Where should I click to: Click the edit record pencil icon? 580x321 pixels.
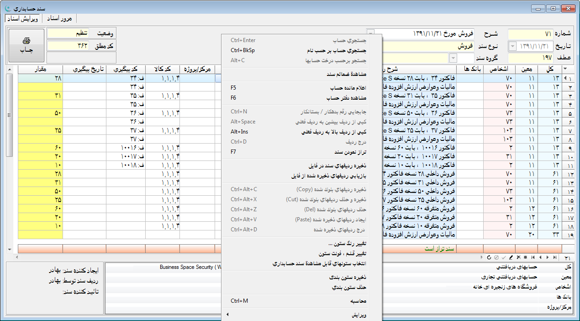[511, 258]
